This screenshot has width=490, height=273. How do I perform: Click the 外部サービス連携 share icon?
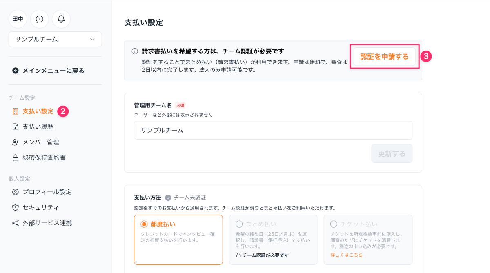point(16,223)
